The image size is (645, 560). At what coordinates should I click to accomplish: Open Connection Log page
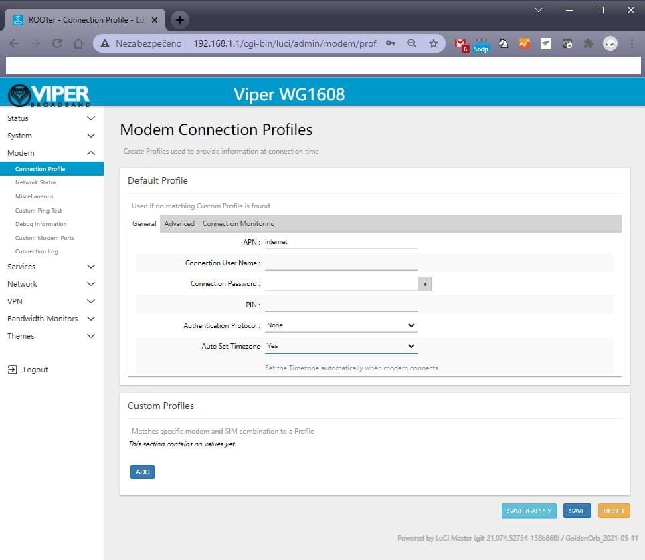pyautogui.click(x=36, y=251)
